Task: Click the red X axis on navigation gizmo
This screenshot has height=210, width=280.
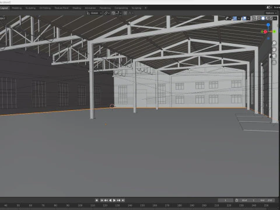Action: pyautogui.click(x=265, y=32)
